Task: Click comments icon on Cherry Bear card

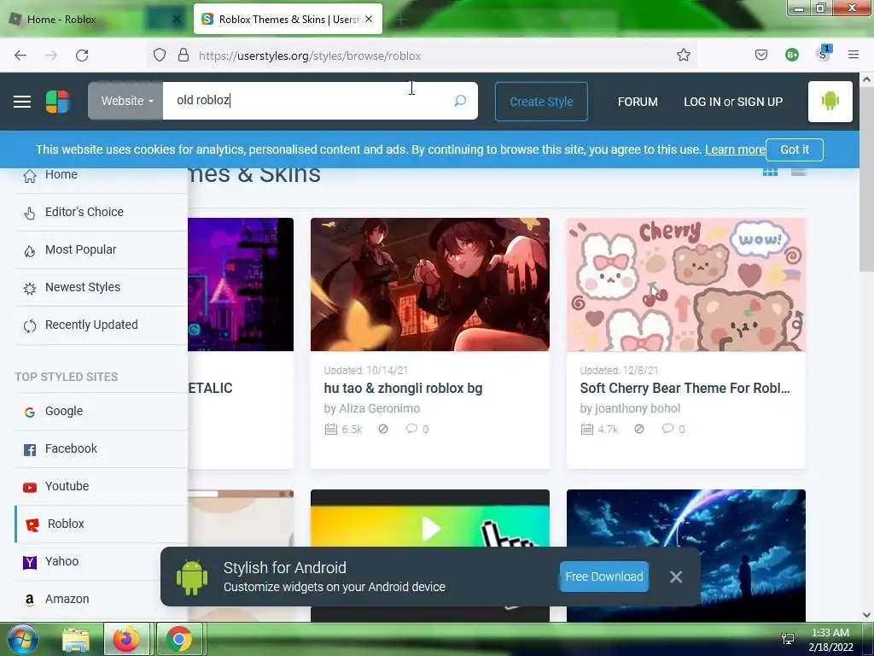Action: (x=667, y=429)
